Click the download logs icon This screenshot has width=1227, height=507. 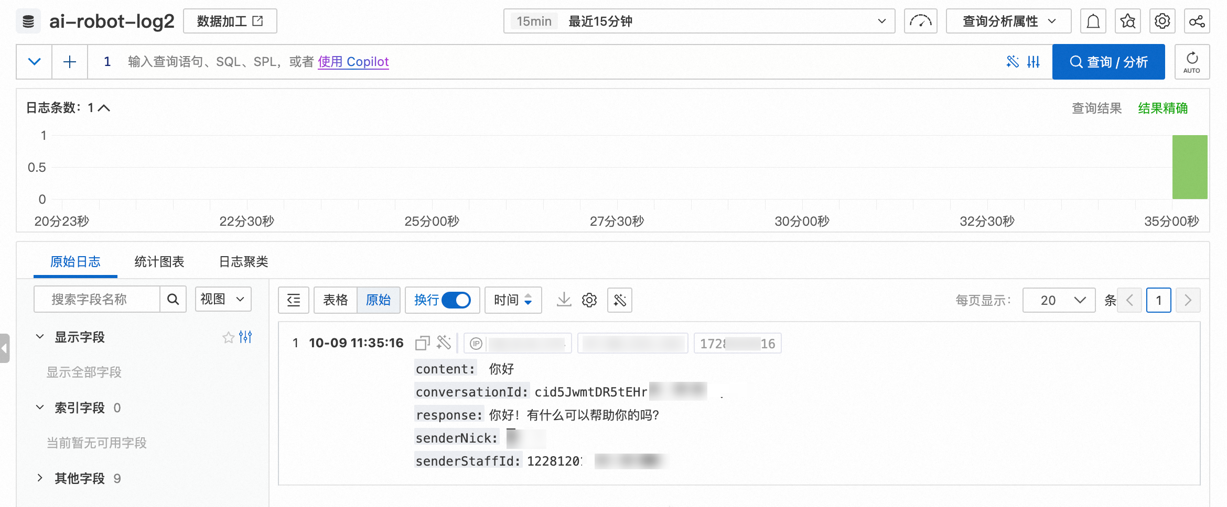564,300
